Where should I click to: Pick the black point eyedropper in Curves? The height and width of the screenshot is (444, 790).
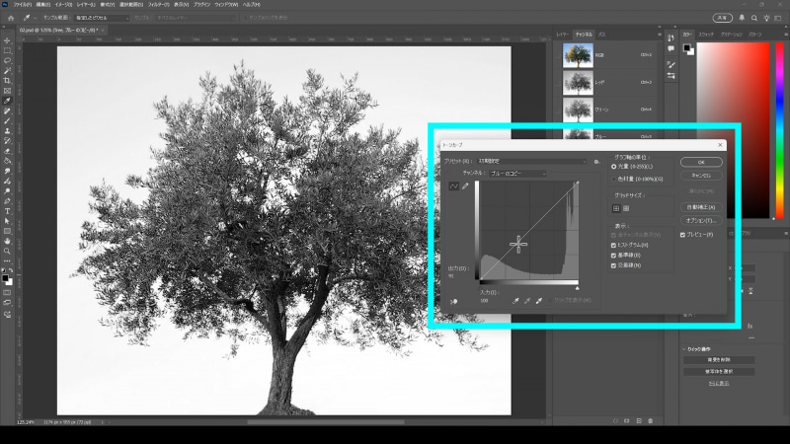[x=515, y=301]
